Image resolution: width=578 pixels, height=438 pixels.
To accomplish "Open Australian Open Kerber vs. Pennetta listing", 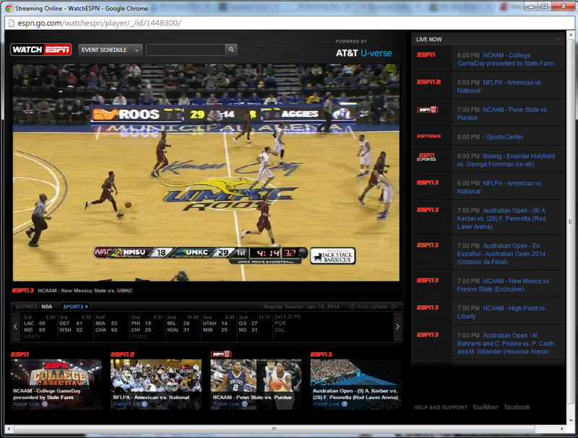I will click(x=501, y=219).
